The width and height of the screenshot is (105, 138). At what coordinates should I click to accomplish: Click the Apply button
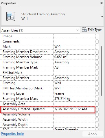pos(93,134)
